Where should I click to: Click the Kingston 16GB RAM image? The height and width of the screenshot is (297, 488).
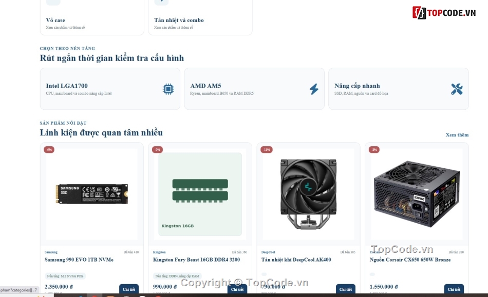[x=200, y=194]
